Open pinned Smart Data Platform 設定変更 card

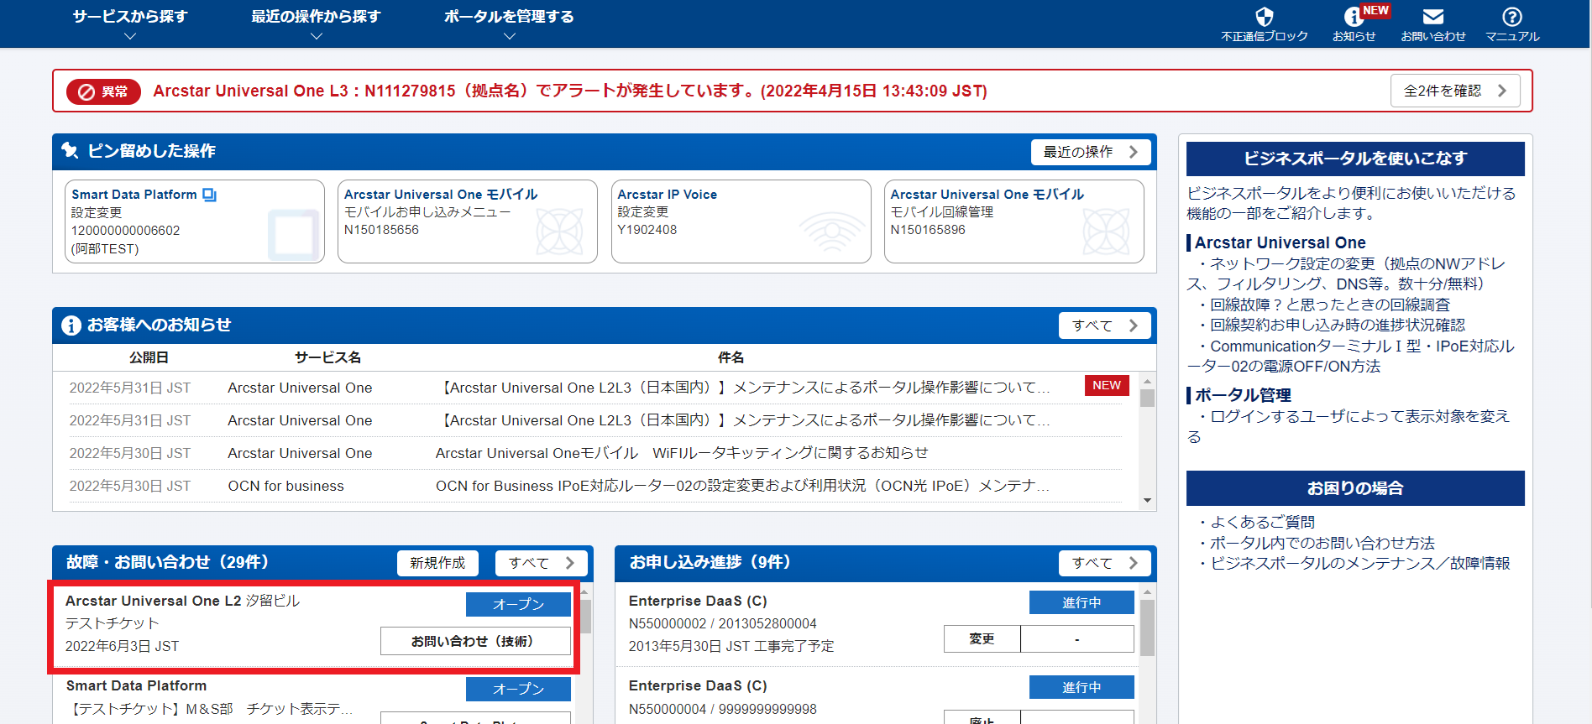coord(195,221)
